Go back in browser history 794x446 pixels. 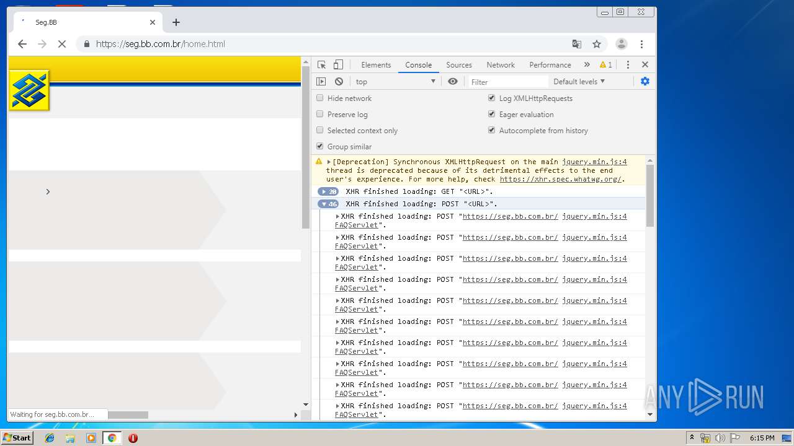22,44
